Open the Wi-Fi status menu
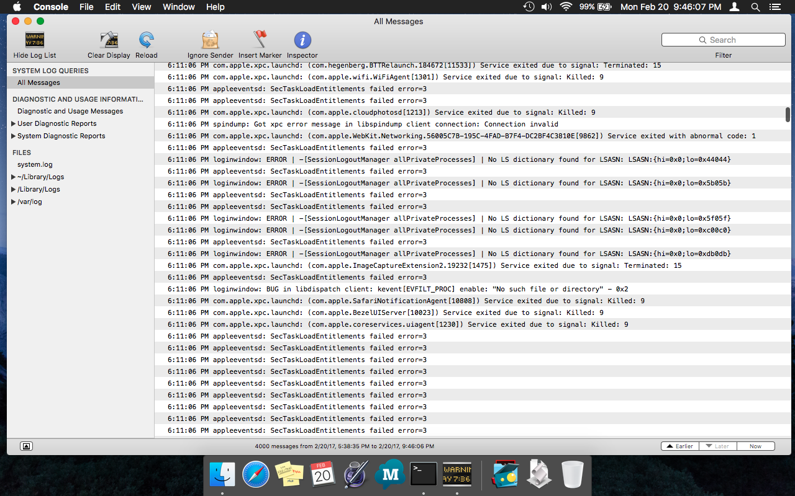 tap(566, 7)
